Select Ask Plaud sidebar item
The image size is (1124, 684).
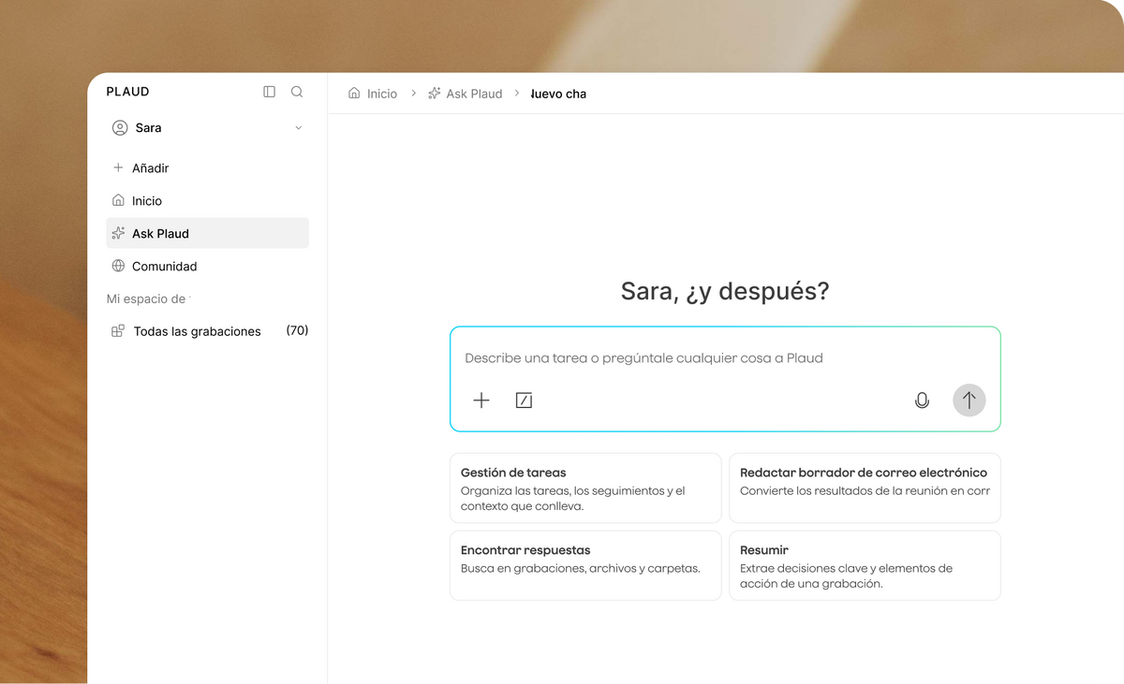coord(207,233)
